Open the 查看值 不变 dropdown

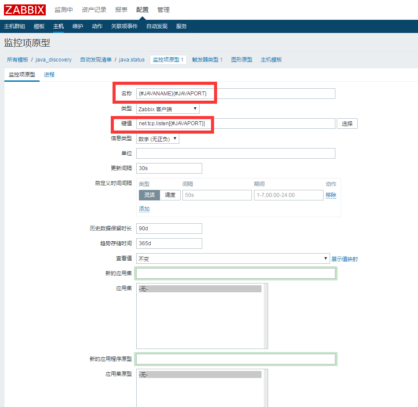point(233,258)
